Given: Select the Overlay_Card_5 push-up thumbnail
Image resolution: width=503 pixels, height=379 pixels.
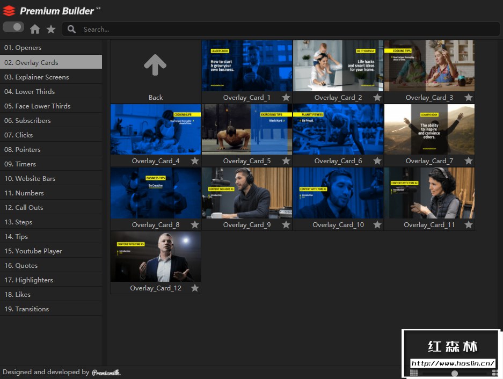Looking at the screenshot, I should [x=247, y=129].
